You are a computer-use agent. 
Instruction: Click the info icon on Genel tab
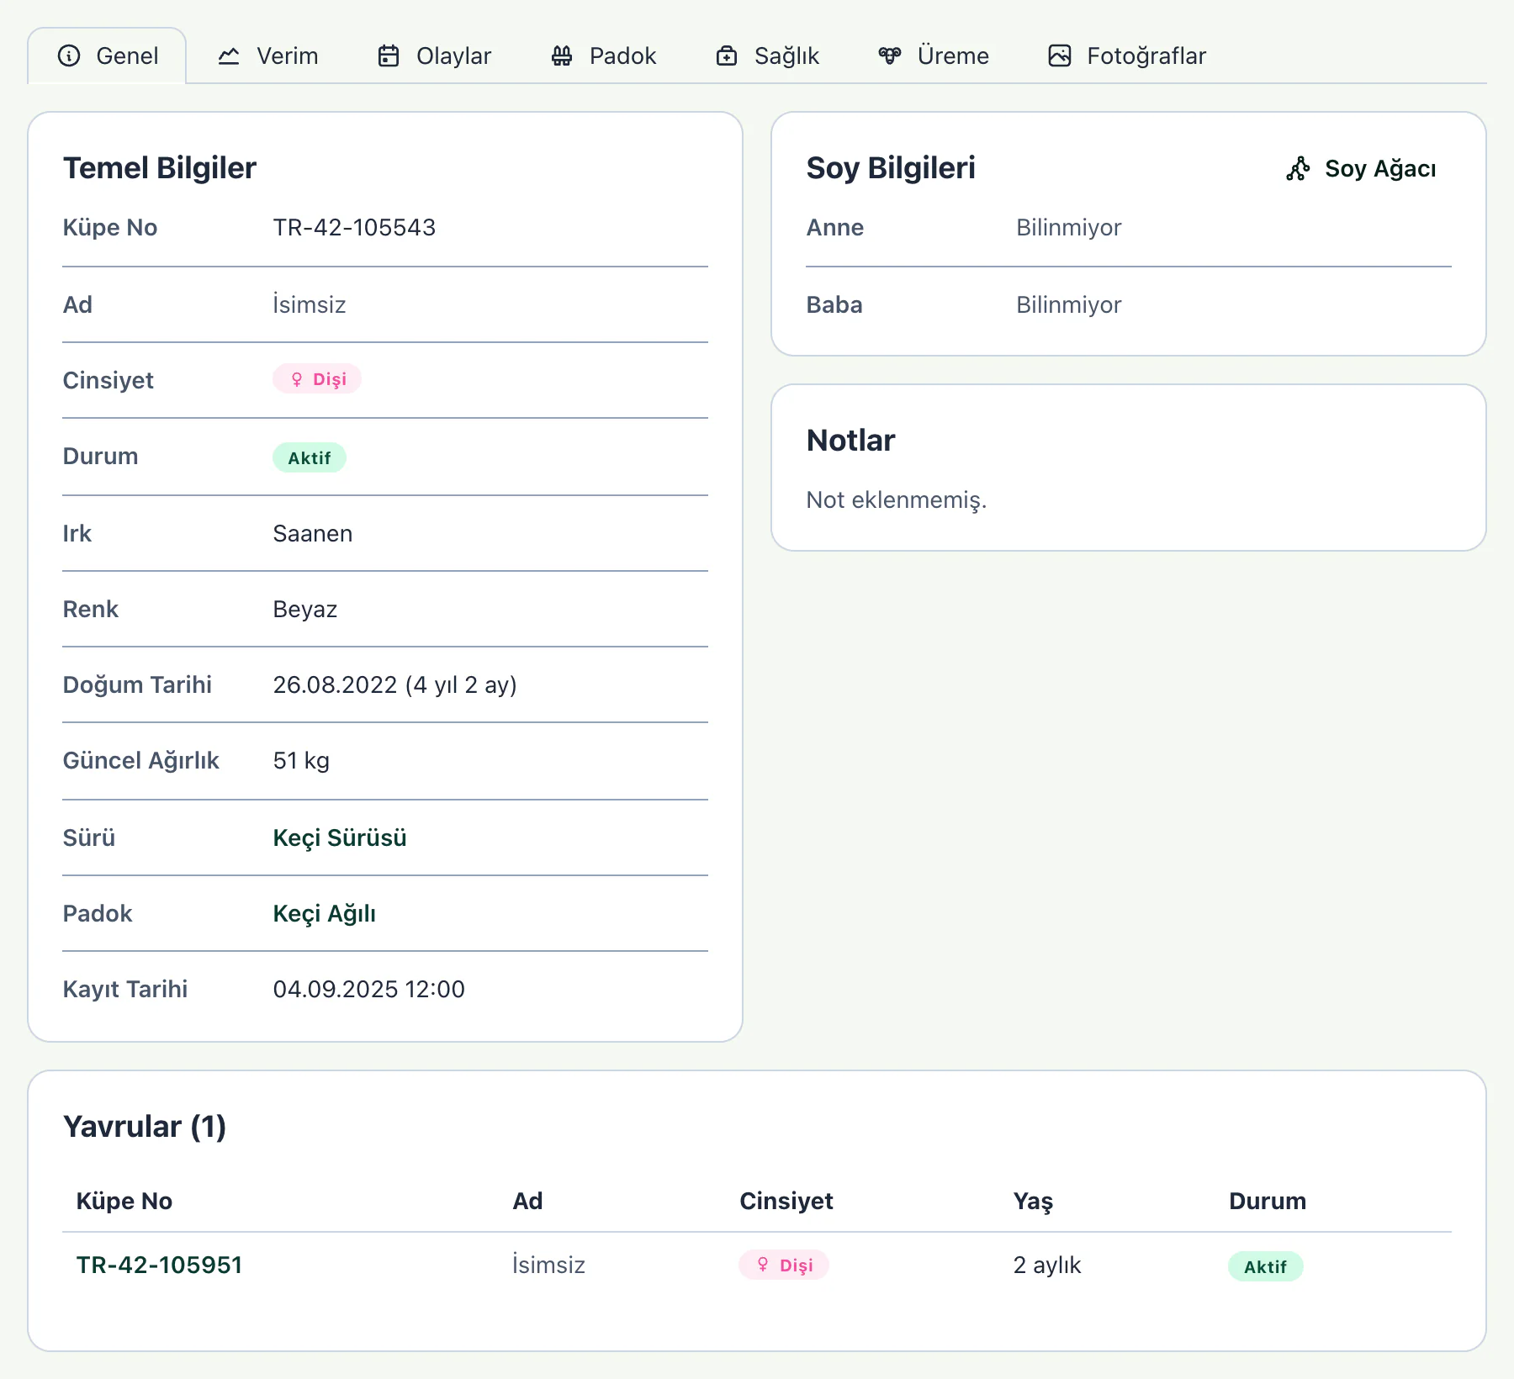click(69, 55)
